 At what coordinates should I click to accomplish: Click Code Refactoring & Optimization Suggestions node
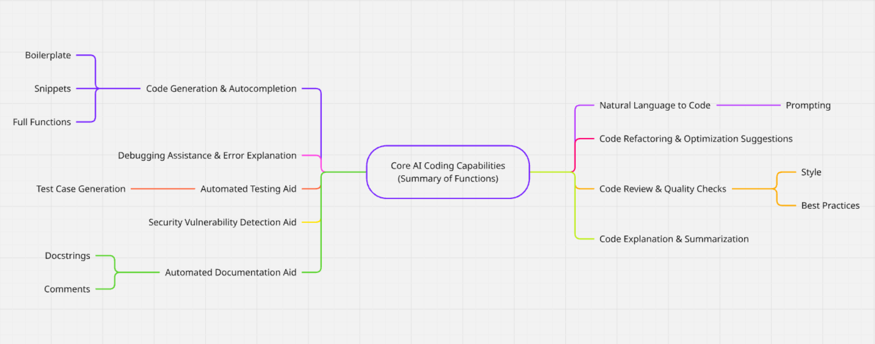(x=696, y=139)
